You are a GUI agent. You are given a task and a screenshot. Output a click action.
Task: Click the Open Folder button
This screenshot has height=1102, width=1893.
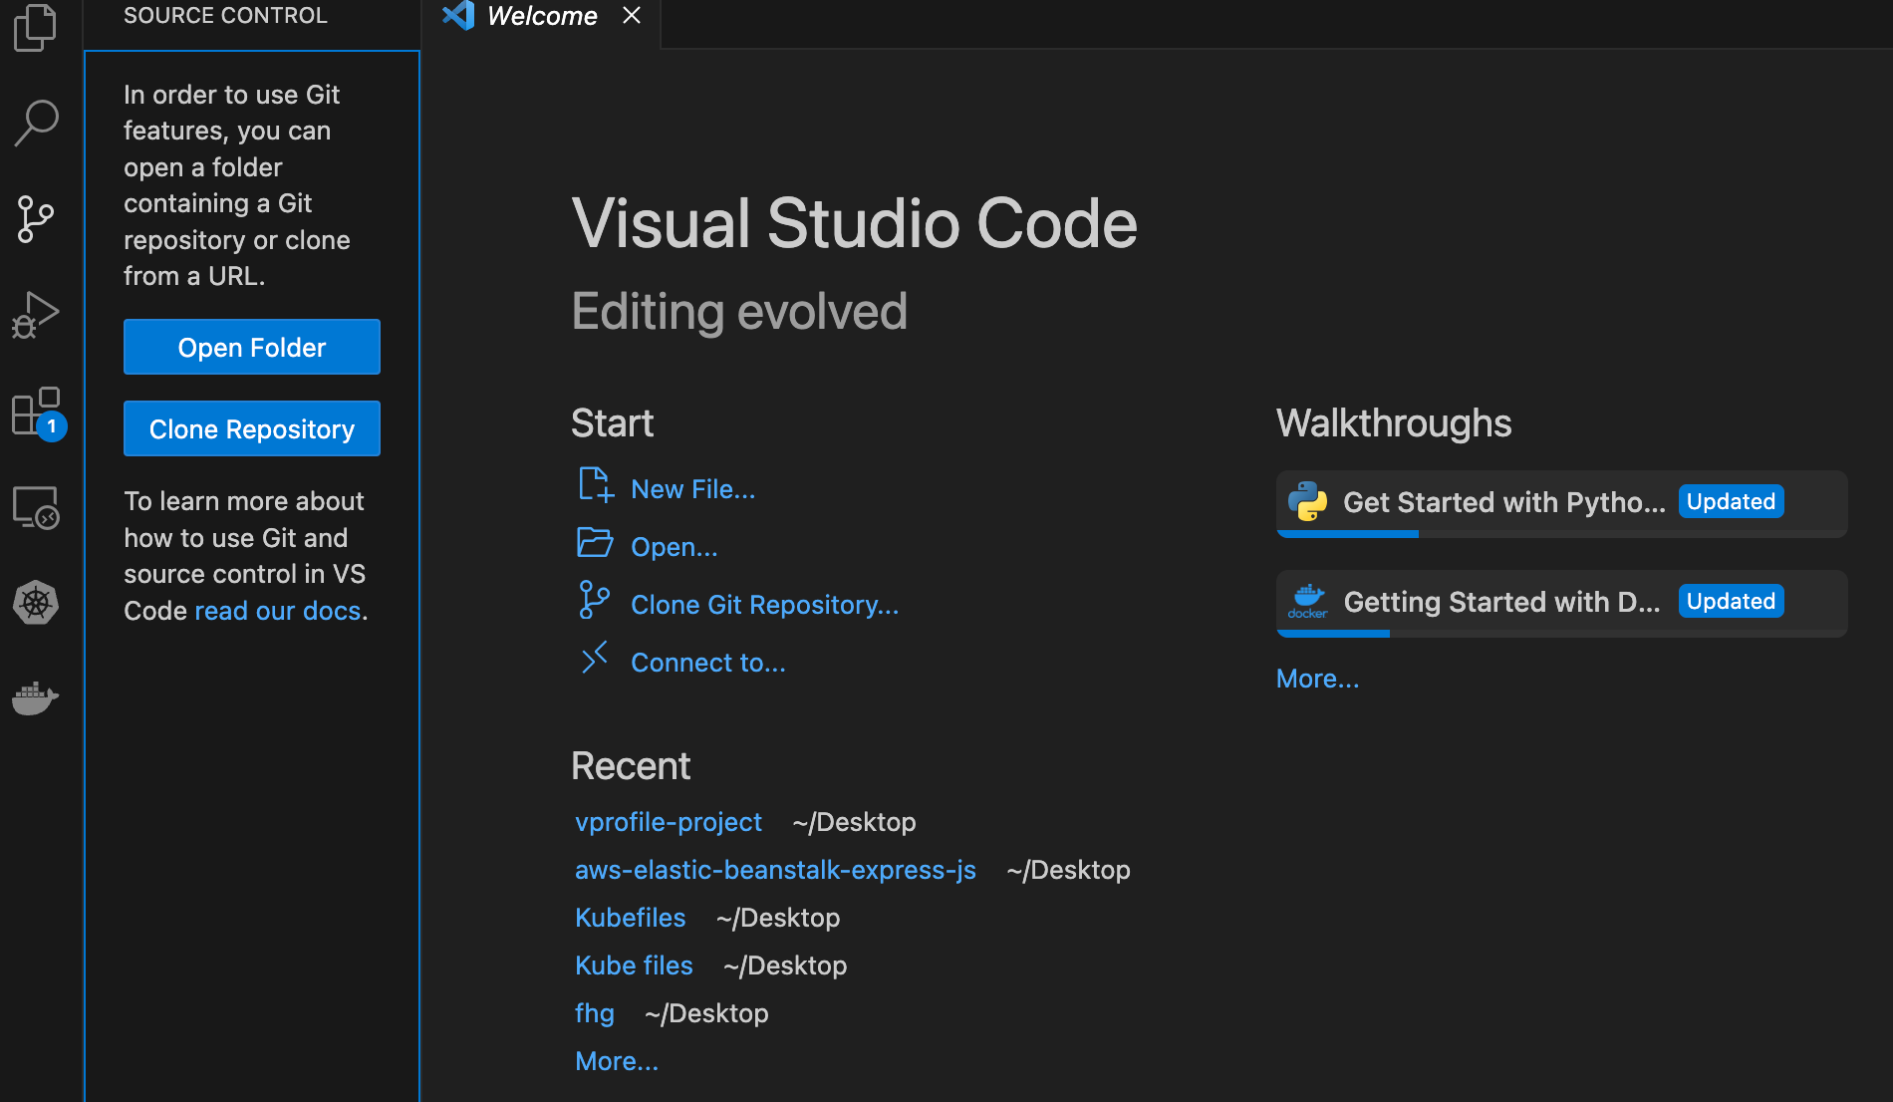pyautogui.click(x=252, y=347)
